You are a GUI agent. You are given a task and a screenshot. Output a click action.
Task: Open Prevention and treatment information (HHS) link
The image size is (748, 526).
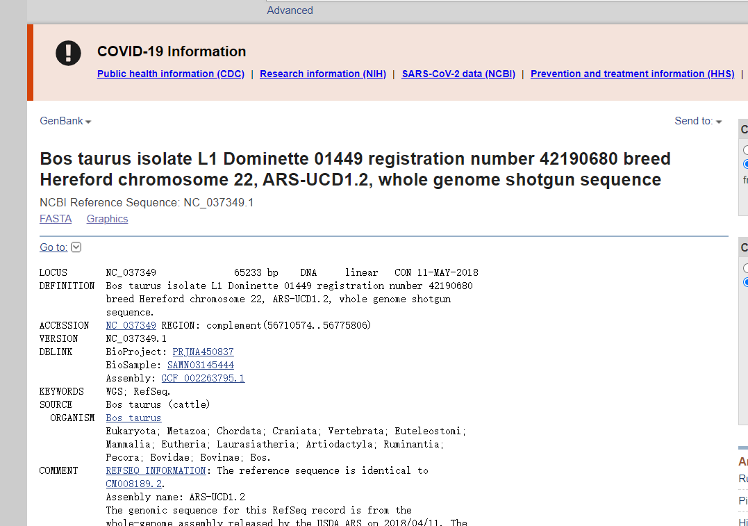click(633, 74)
